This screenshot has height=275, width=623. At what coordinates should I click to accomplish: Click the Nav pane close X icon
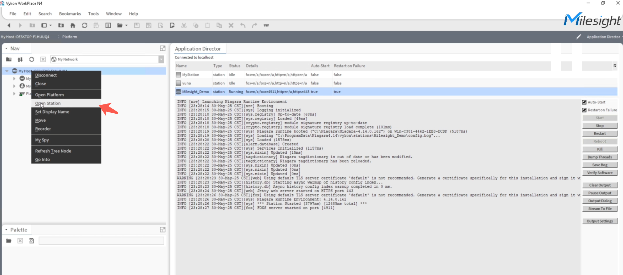pos(43,59)
